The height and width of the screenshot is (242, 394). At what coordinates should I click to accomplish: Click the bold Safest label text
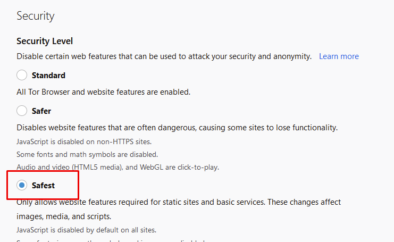point(43,186)
